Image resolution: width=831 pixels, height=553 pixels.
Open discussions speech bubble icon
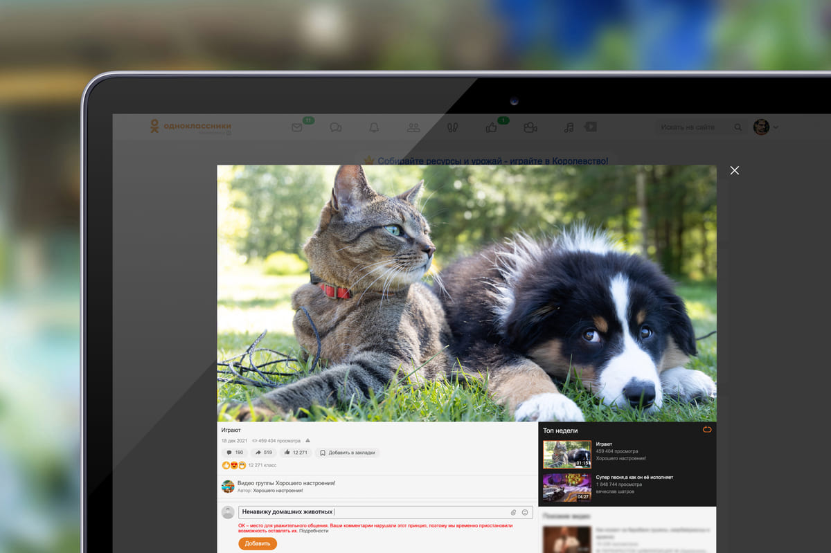tap(336, 127)
